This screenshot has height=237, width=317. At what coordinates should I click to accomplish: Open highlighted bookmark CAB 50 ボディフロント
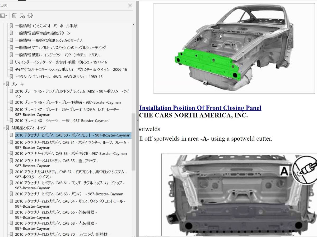click(73, 135)
